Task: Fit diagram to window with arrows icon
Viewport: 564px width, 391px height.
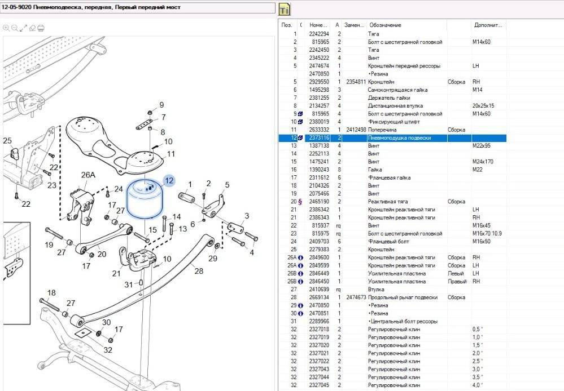Action: 23,27
